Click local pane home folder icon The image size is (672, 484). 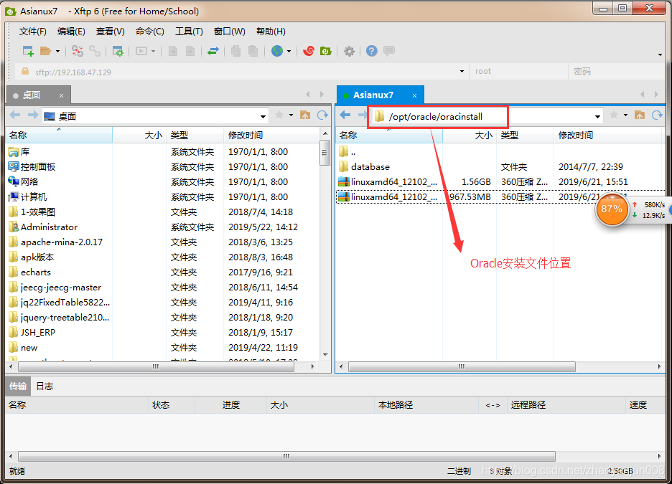coord(305,115)
